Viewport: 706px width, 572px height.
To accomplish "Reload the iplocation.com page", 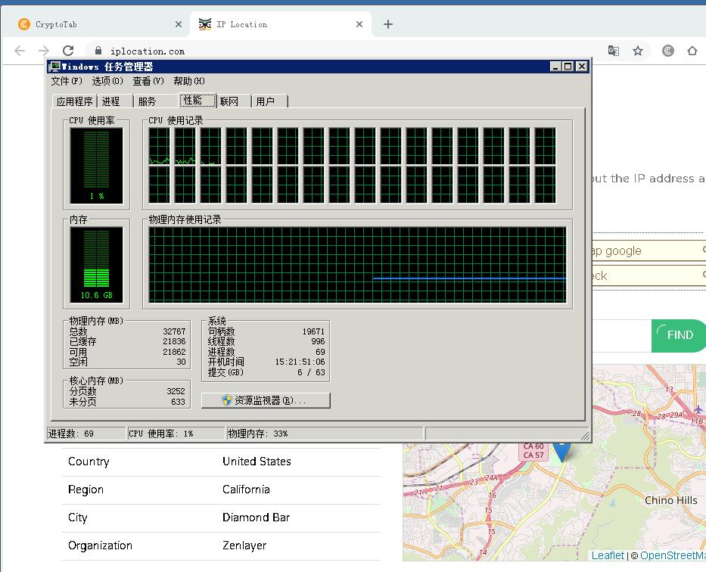I will coord(68,51).
